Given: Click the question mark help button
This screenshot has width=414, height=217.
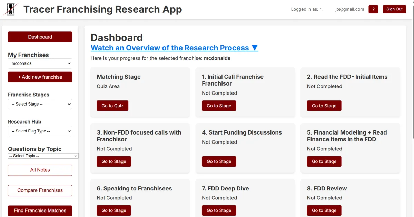Looking at the screenshot, I should pos(373,9).
